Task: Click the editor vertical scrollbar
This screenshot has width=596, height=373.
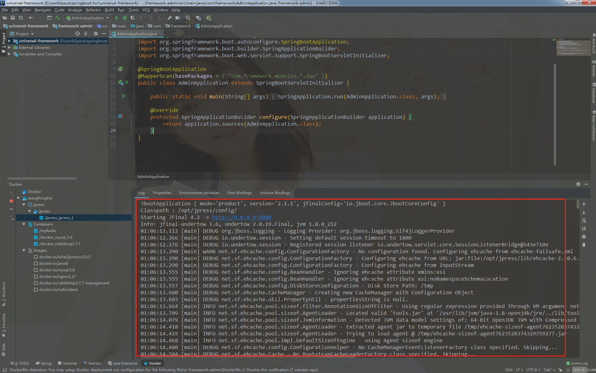Action: pyautogui.click(x=555, y=114)
